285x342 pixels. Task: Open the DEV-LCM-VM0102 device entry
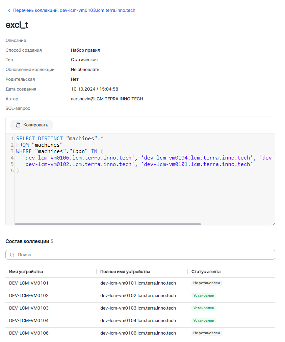point(29,296)
